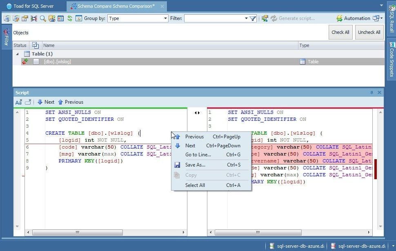This screenshot has width=396, height=251.
Task: Click the right pane horizontal scrollbar thumb
Action: pyautogui.click(x=258, y=232)
